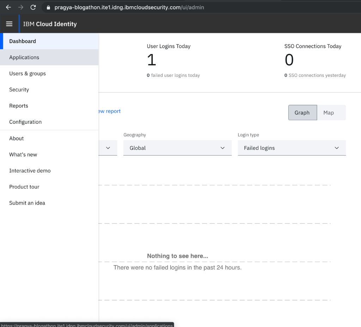The image size is (361, 327).
Task: Open the Security menu item
Action: 49,90
